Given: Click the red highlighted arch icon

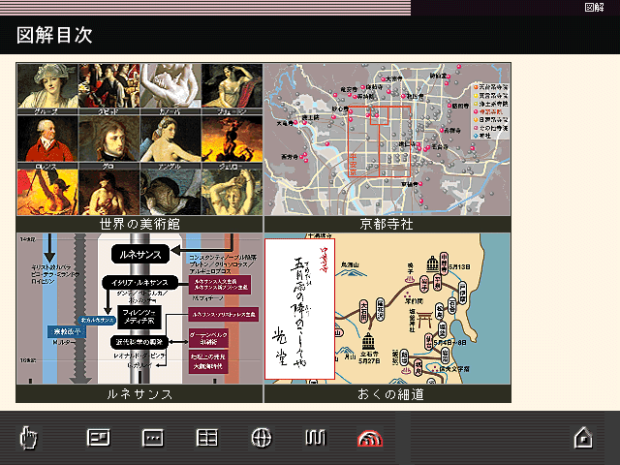Looking at the screenshot, I should [x=370, y=438].
